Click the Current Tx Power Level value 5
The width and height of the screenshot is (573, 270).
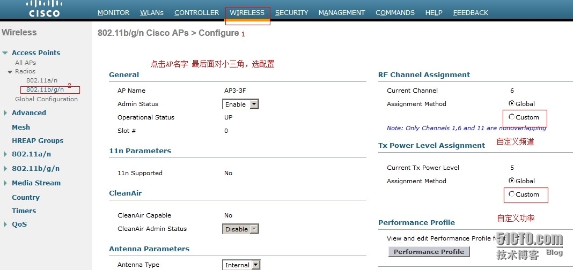point(512,168)
